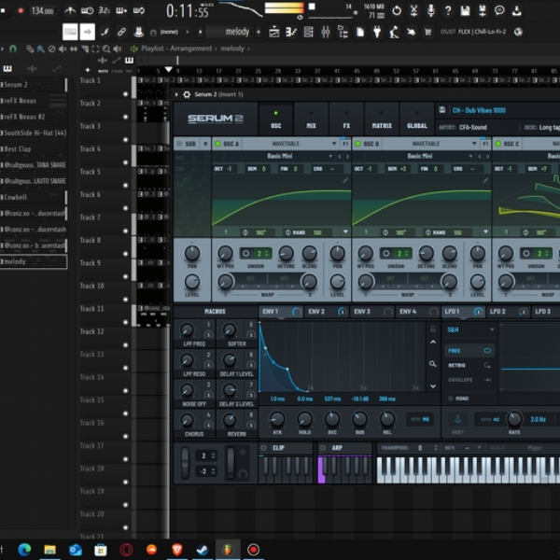Click the CH - Dub Vibes 1000 preset name
This screenshot has height=560, width=560.
pyautogui.click(x=479, y=110)
